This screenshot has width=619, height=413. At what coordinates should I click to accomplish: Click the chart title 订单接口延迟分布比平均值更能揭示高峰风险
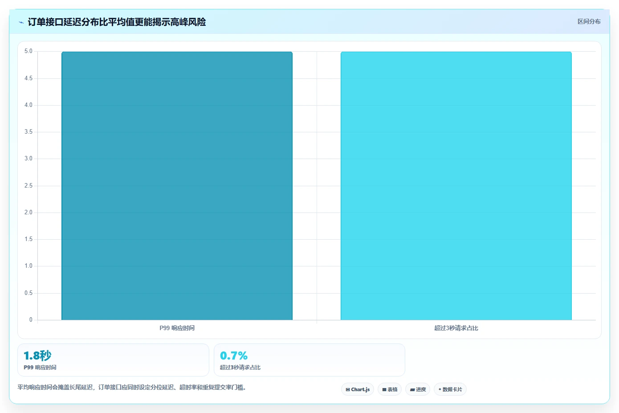point(117,22)
